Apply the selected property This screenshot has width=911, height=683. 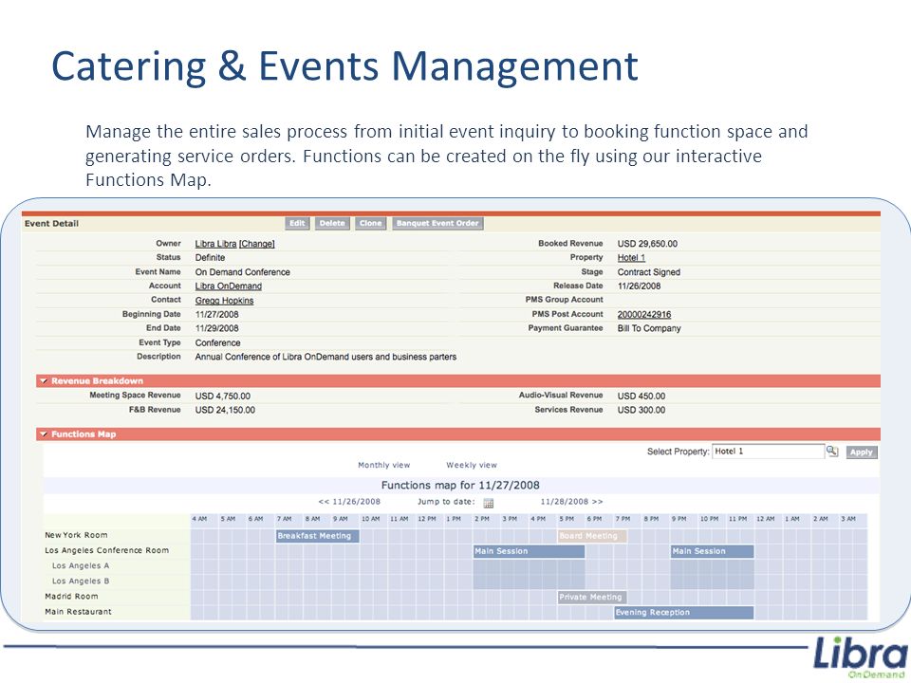[x=861, y=452]
